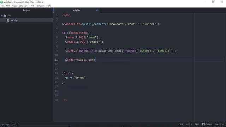Image resolution: width=226 pixels, height=127 pixels.
Task: Collapse the Api folder chevron
Action: click(x=2, y=16)
